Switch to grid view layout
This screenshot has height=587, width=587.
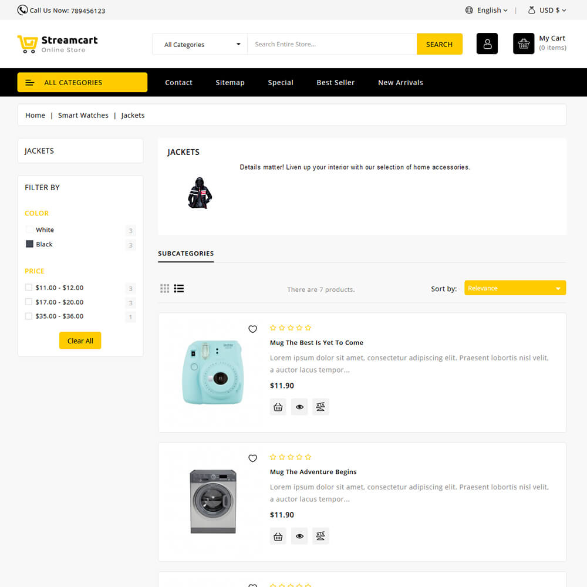click(x=165, y=288)
